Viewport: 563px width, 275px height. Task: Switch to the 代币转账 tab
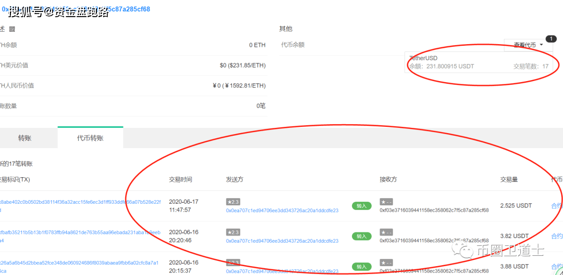(90, 138)
